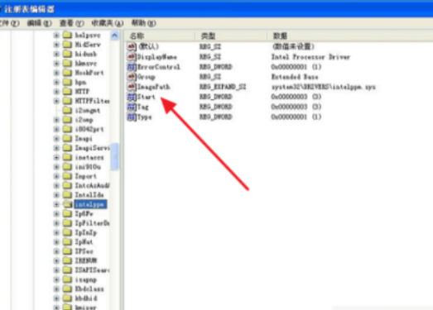Select the ini910u tree key
433x310 pixels.
tap(88, 167)
